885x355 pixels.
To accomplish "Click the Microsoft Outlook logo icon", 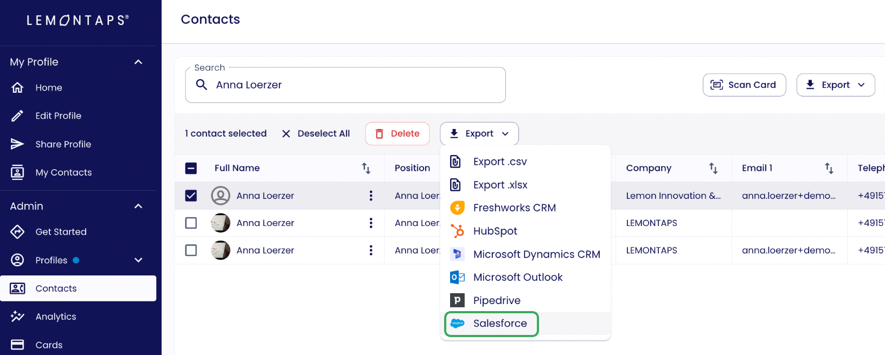I will [x=457, y=277].
